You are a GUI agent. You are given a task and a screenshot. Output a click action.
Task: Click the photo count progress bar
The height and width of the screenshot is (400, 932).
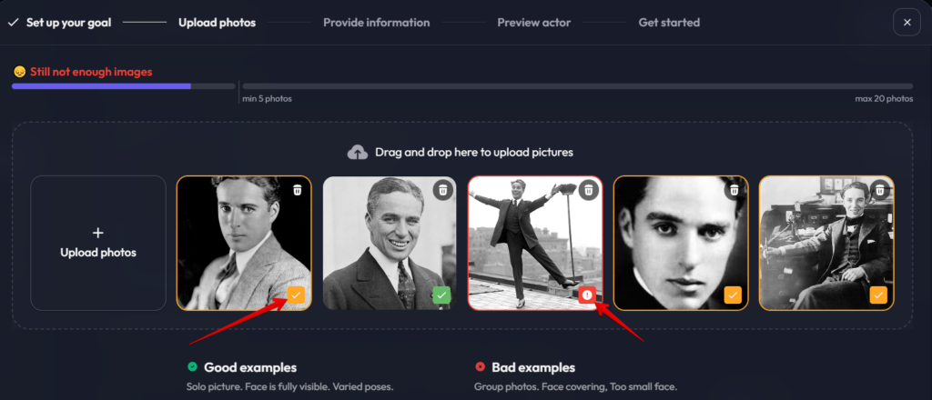pyautogui.click(x=461, y=86)
